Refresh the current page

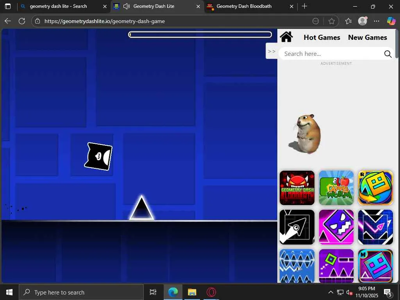pos(22,21)
